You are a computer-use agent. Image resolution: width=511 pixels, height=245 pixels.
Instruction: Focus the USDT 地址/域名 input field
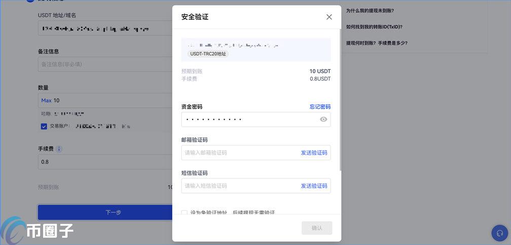[x=105, y=28]
